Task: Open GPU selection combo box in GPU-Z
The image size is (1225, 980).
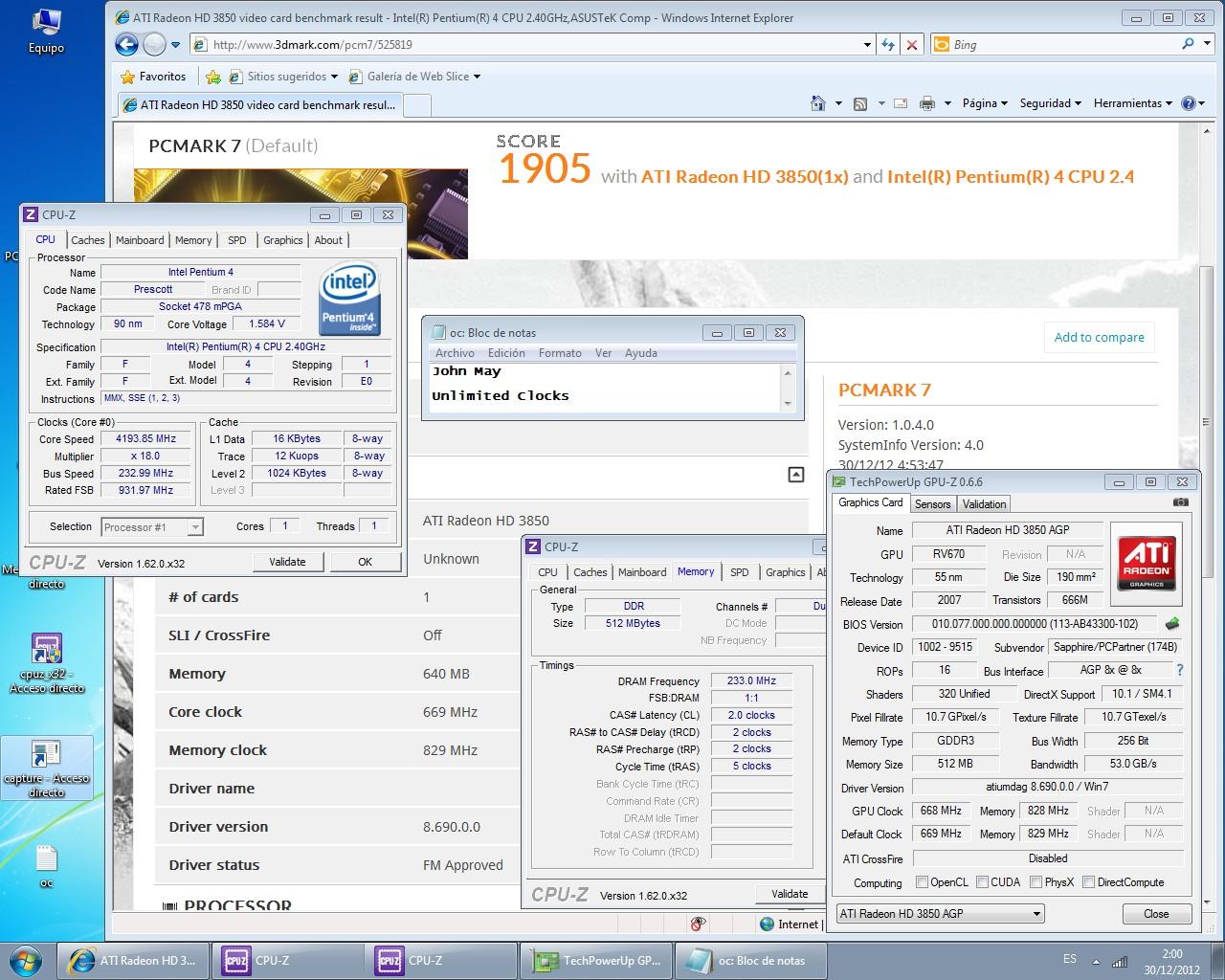Action: coord(940,914)
